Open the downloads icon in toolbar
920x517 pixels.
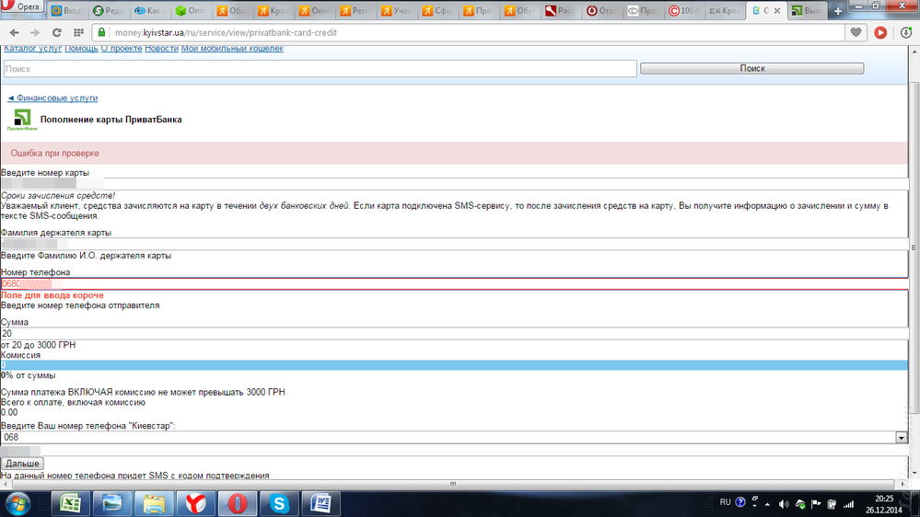(906, 33)
